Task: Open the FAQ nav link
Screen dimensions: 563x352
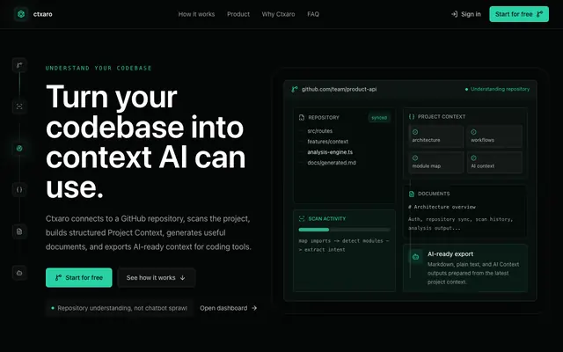Action: point(313,14)
